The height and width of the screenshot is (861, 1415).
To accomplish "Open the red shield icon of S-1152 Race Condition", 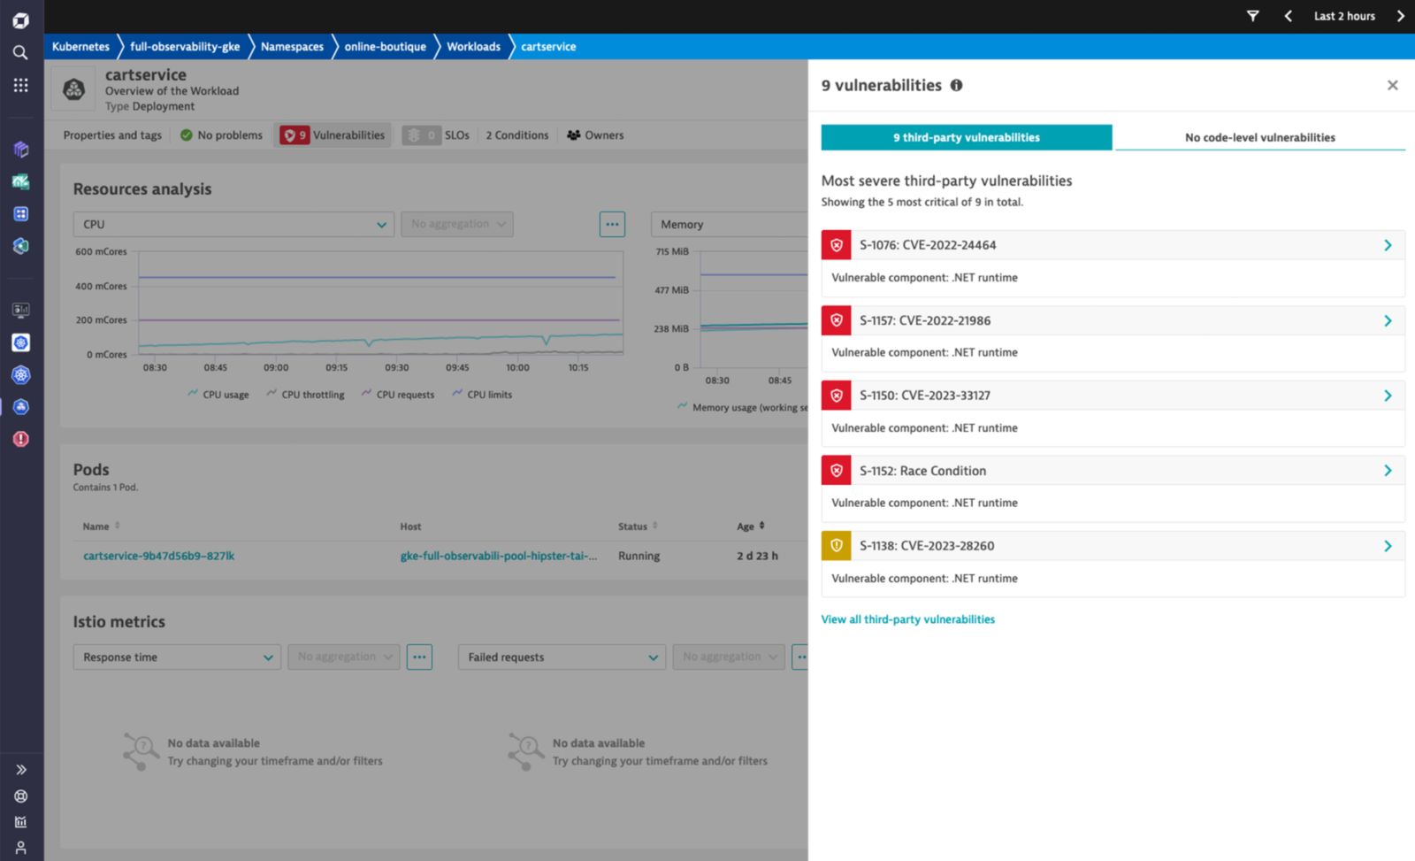I will pyautogui.click(x=836, y=471).
